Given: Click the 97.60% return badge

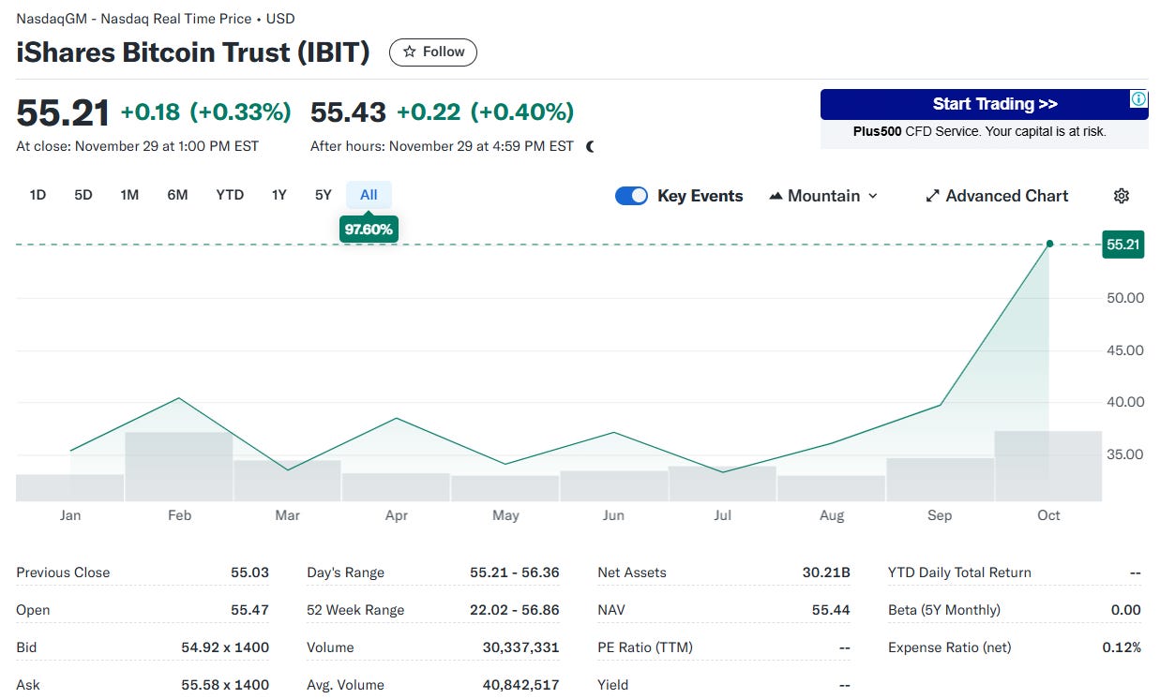Looking at the screenshot, I should (369, 229).
